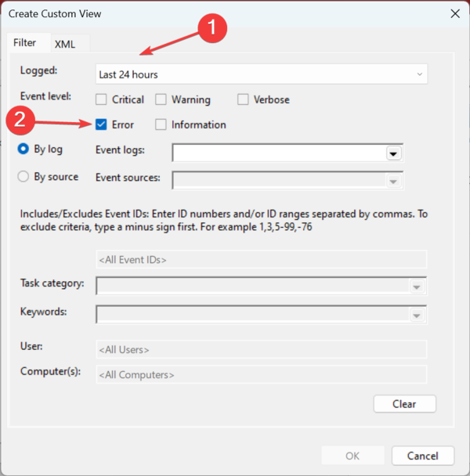The width and height of the screenshot is (470, 476).
Task: Click the All Users input field
Action: click(x=262, y=349)
